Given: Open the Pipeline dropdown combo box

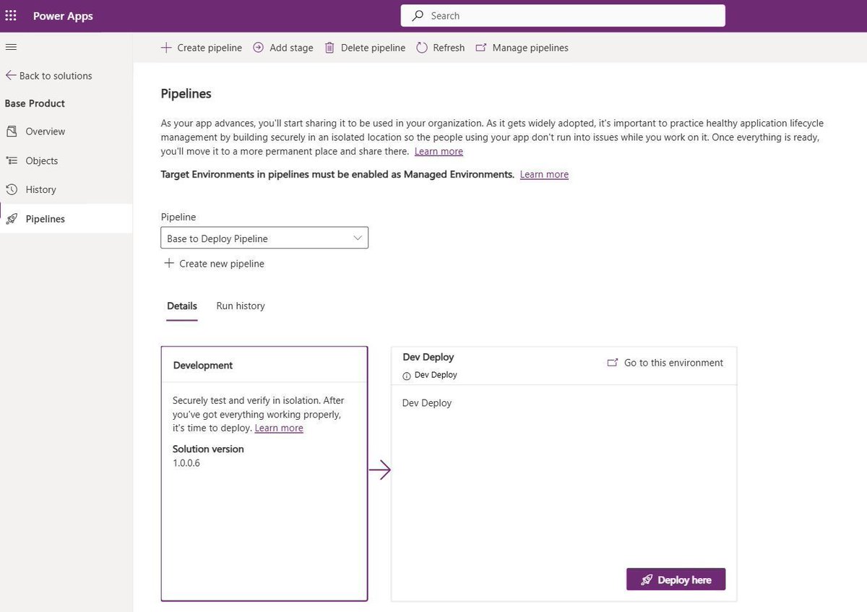Looking at the screenshot, I should (264, 238).
